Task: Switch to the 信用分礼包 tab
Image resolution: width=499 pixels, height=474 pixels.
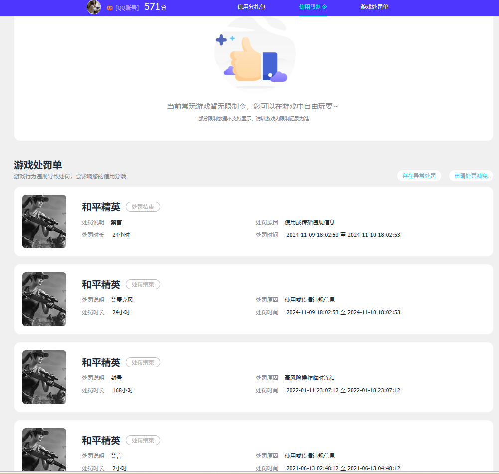Action: pyautogui.click(x=251, y=8)
